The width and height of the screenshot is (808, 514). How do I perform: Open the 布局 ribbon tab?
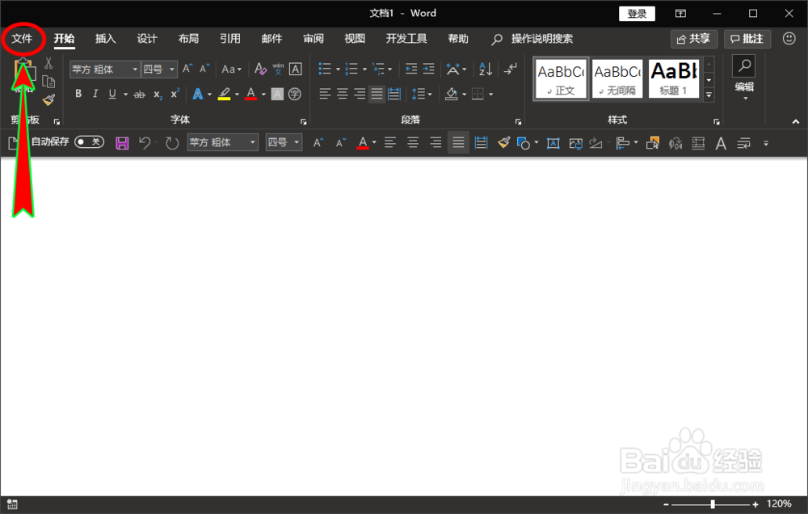tap(188, 39)
